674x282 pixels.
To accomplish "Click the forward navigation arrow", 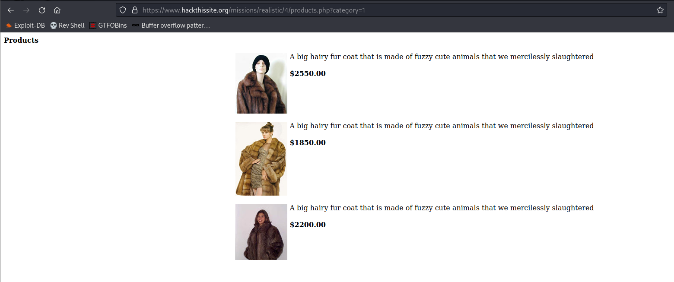I will pyautogui.click(x=26, y=10).
